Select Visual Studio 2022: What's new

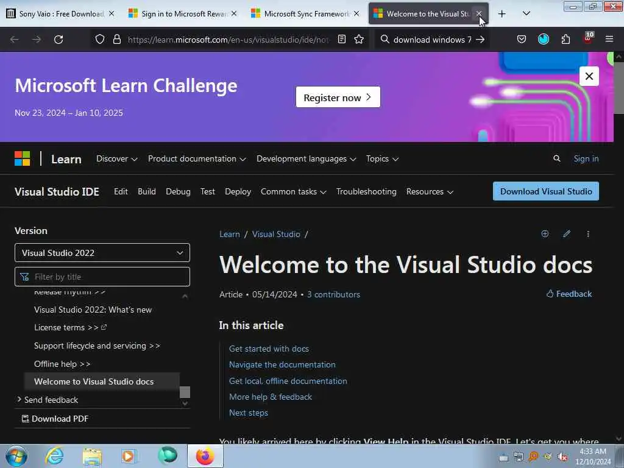click(93, 310)
